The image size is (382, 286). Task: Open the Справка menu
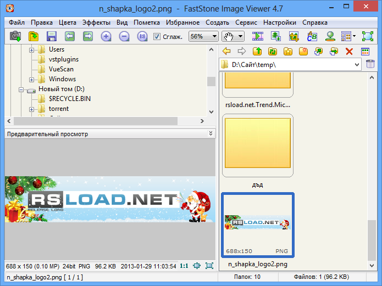tap(315, 23)
